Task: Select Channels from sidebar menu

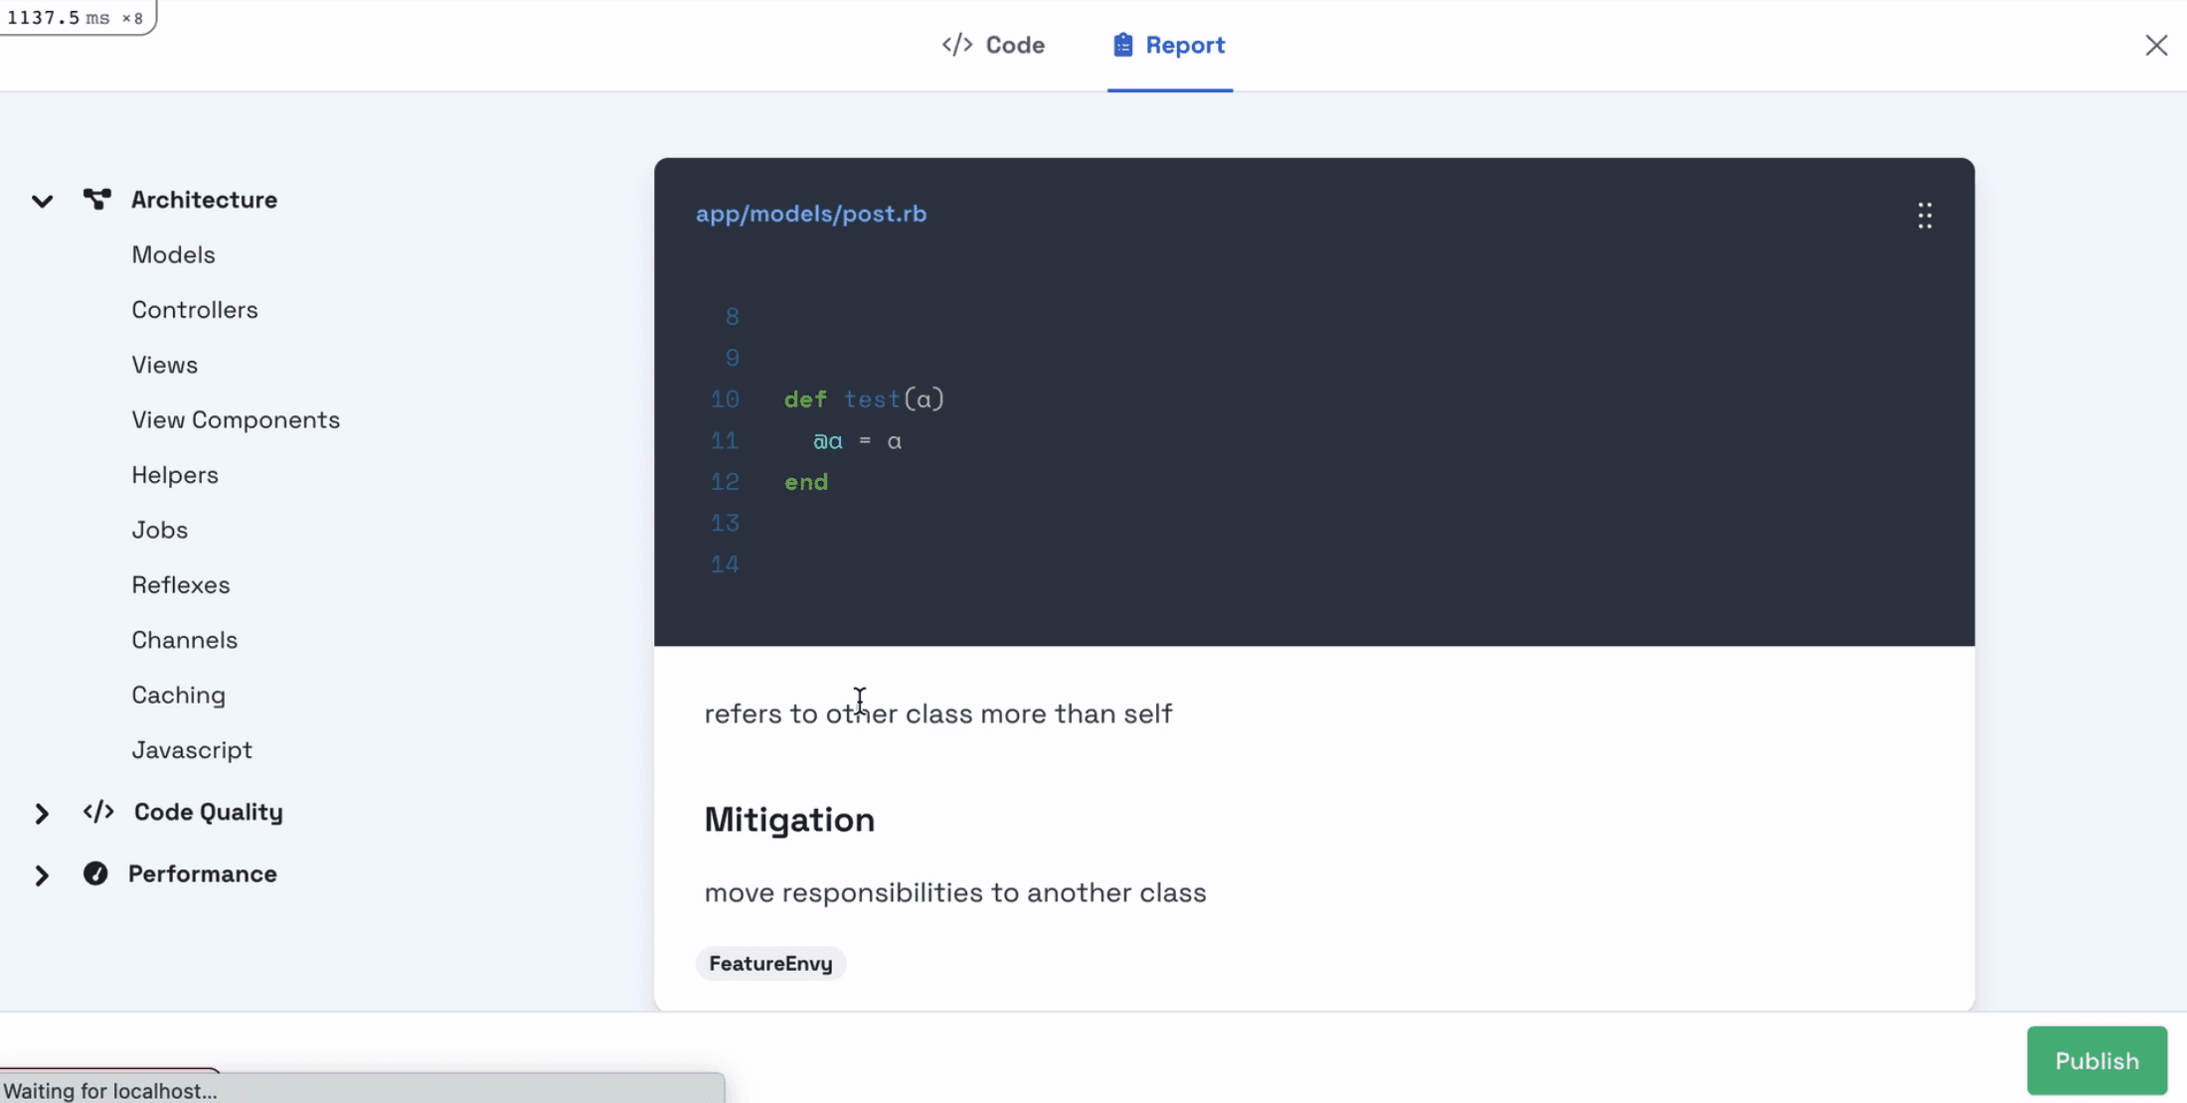Action: 184,640
